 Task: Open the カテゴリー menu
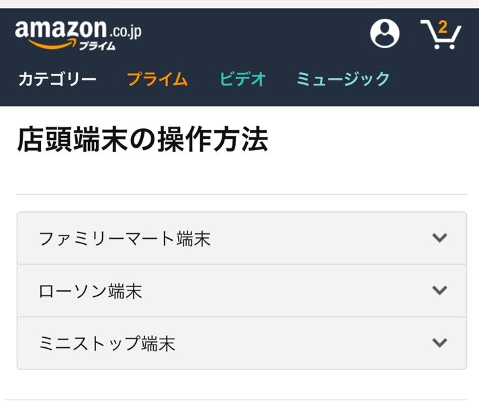57,79
